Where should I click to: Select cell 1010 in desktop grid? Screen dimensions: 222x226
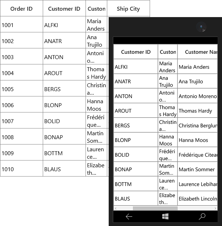pyautogui.click(x=21, y=168)
